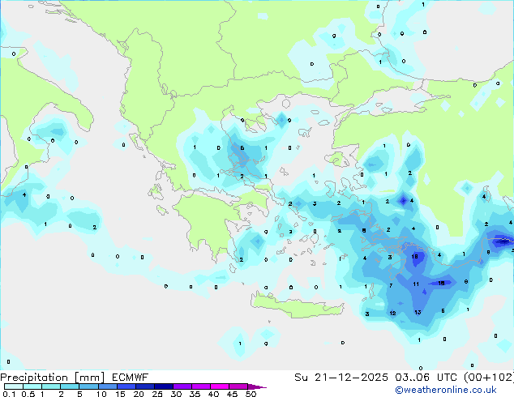The width and height of the screenshot is (514, 397).
Task: Click the precipitation value '11' on the map
Action: click(416, 284)
